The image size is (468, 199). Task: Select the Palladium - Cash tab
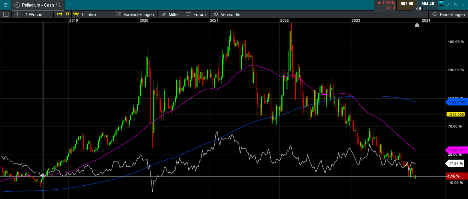(38, 5)
